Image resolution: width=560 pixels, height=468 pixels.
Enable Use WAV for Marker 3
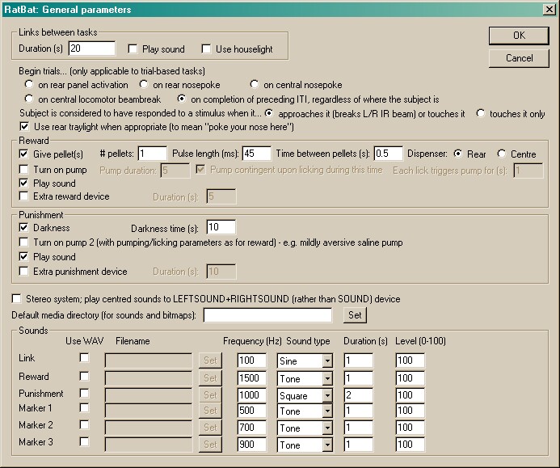[x=84, y=442]
